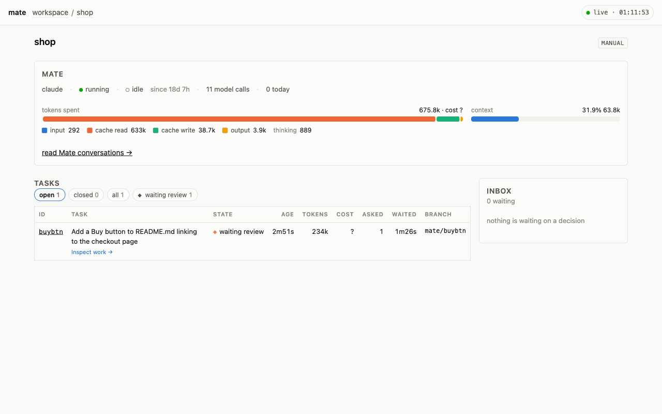Click the WAITED column header
Viewport: 662px width, 414px height.
[x=404, y=214]
